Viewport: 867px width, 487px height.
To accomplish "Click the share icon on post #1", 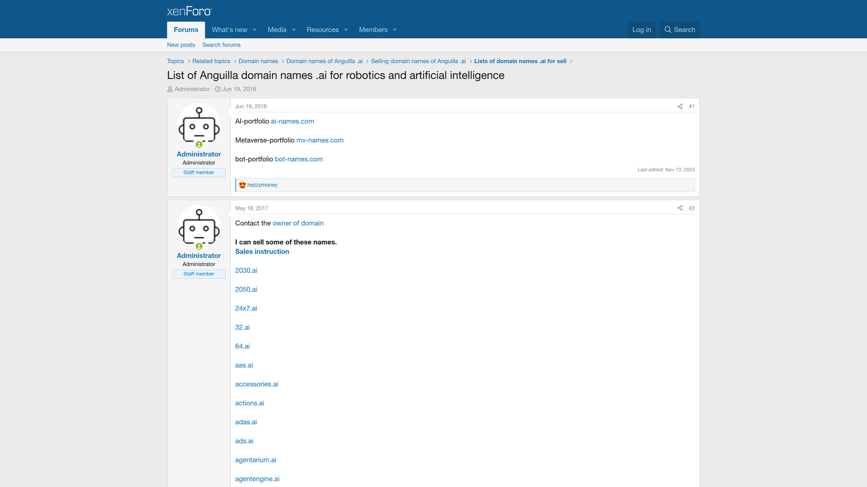I will [680, 106].
